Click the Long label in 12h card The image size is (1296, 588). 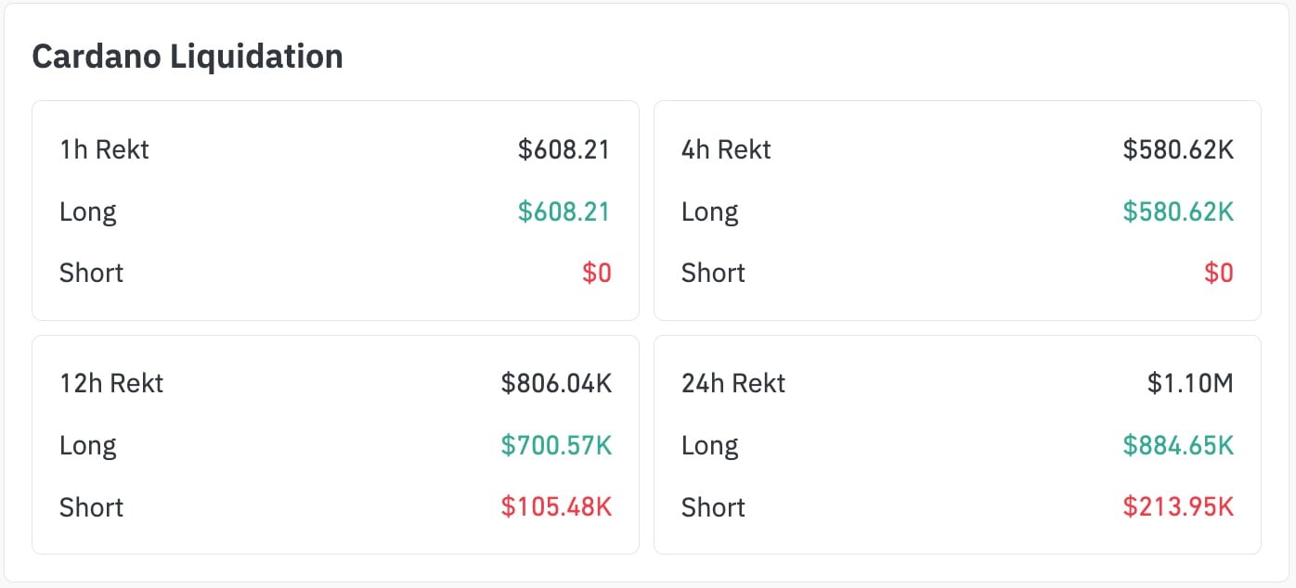point(88,445)
